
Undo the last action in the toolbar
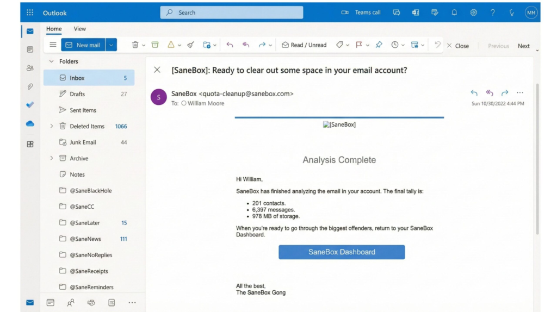pyautogui.click(x=438, y=45)
